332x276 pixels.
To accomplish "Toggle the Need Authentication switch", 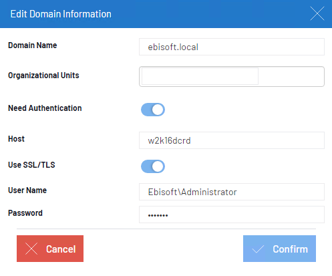I will click(x=153, y=110).
